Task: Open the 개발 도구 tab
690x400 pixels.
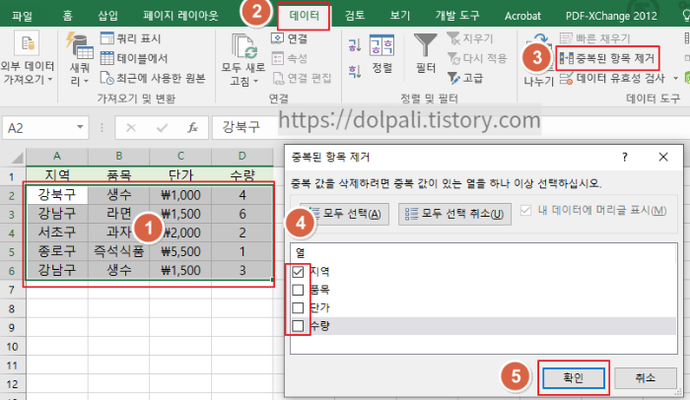Action: (457, 16)
